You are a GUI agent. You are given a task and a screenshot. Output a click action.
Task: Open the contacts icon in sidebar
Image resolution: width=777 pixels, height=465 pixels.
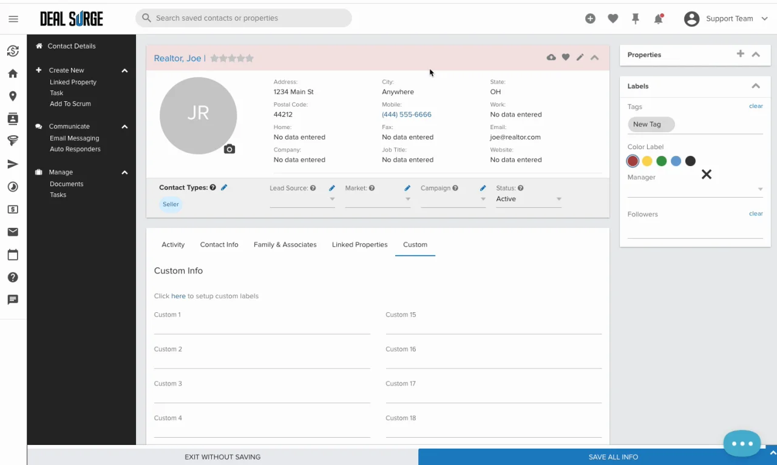pos(13,119)
